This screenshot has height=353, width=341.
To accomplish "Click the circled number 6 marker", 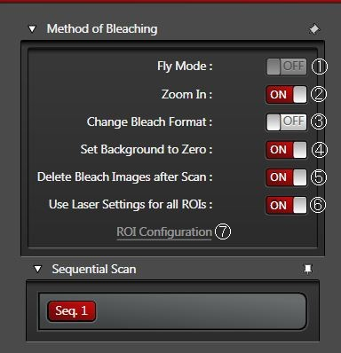I will pos(318,205).
